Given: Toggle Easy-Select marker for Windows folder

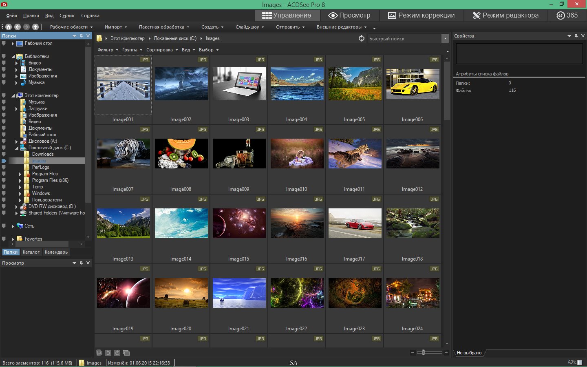Looking at the screenshot, I should (x=4, y=193).
